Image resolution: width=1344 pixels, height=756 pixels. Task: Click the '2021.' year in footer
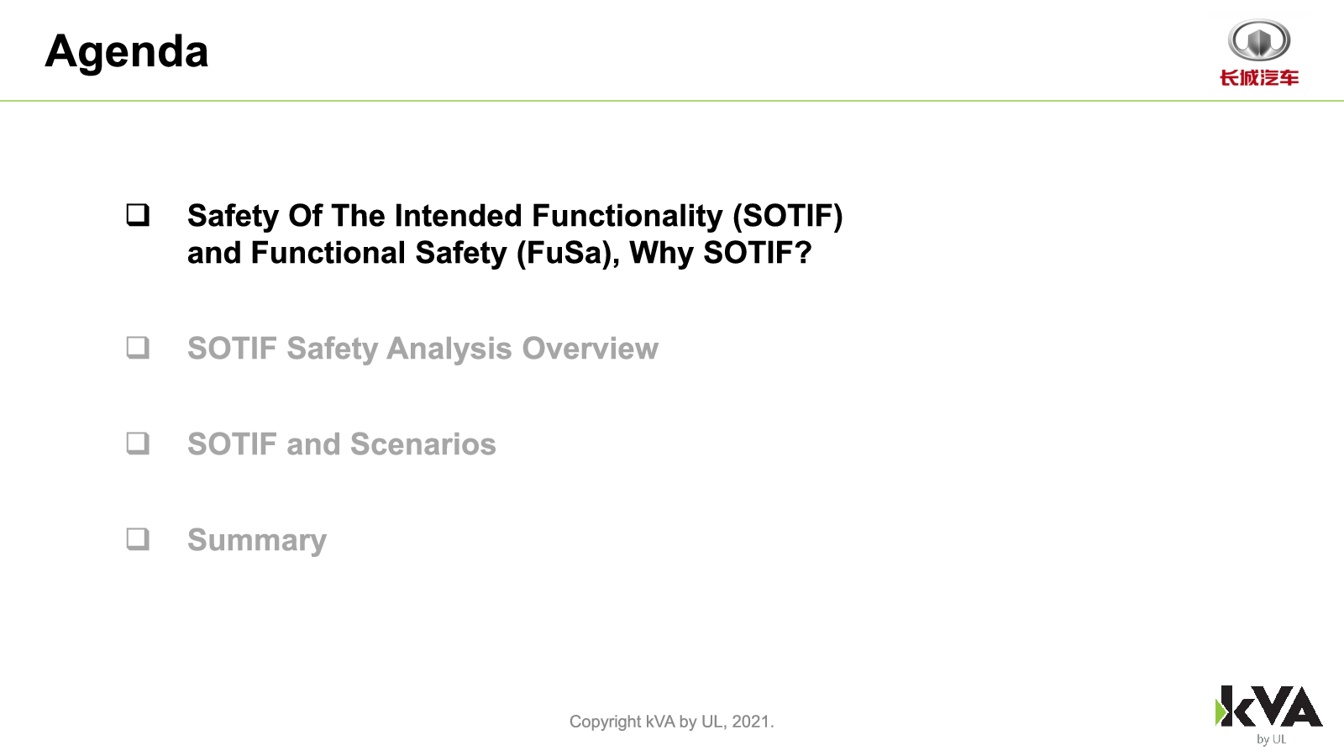[x=753, y=722]
